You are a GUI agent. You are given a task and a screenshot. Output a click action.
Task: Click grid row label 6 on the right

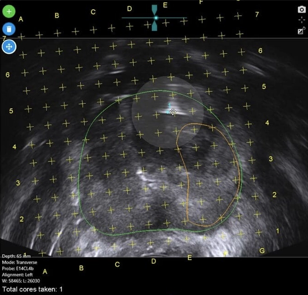[x=260, y=50]
